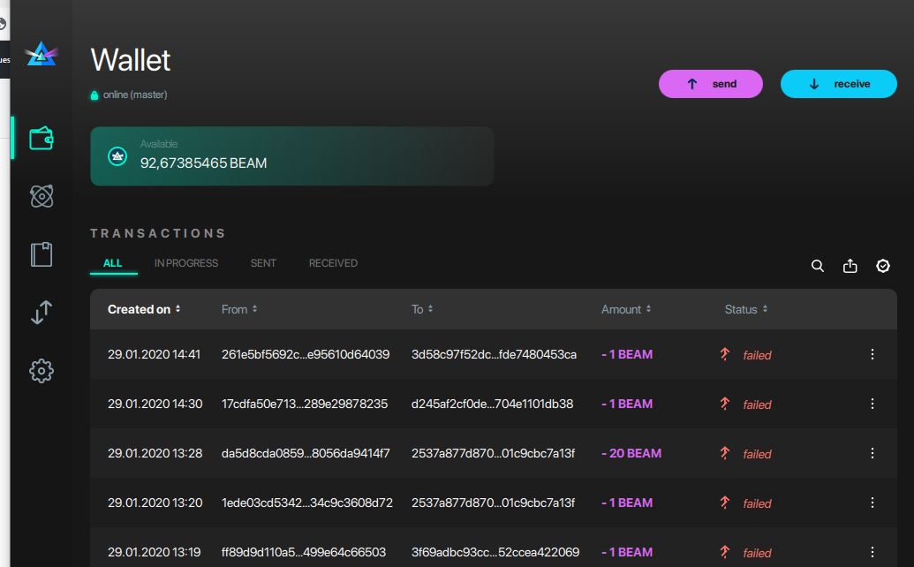
Task: Open the UTXO view via the atom icon
Action: click(x=41, y=196)
